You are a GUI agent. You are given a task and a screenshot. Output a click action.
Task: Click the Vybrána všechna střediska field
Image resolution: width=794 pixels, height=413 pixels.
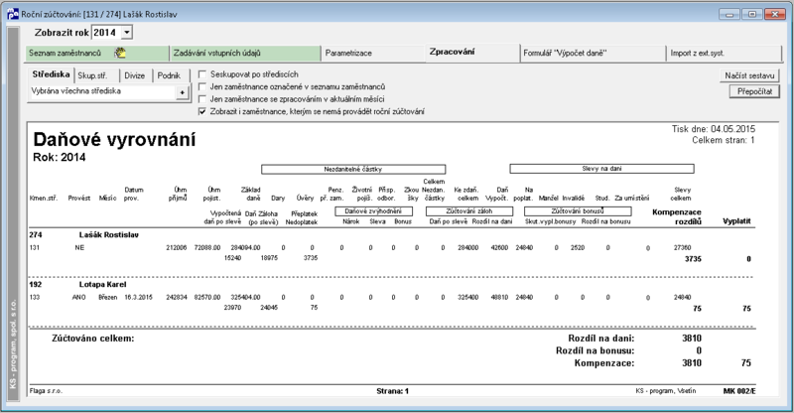click(x=102, y=91)
